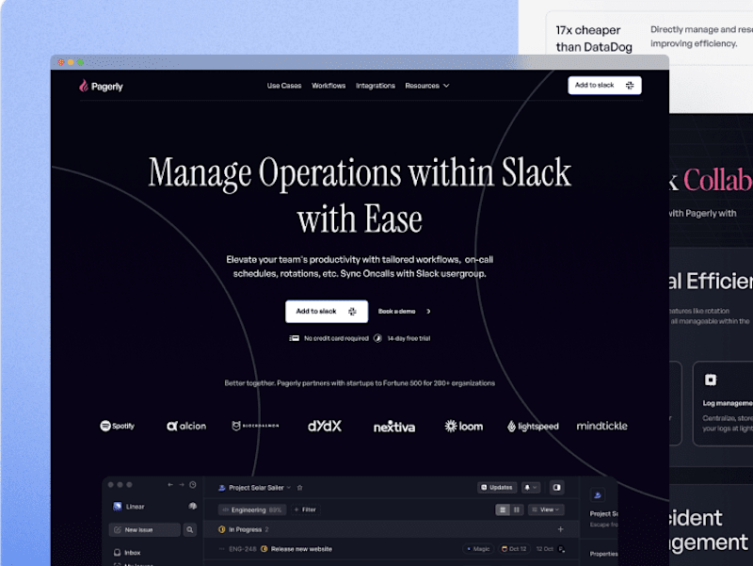The image size is (753, 566).
Task: Open the View options dropdown
Action: pyautogui.click(x=546, y=509)
